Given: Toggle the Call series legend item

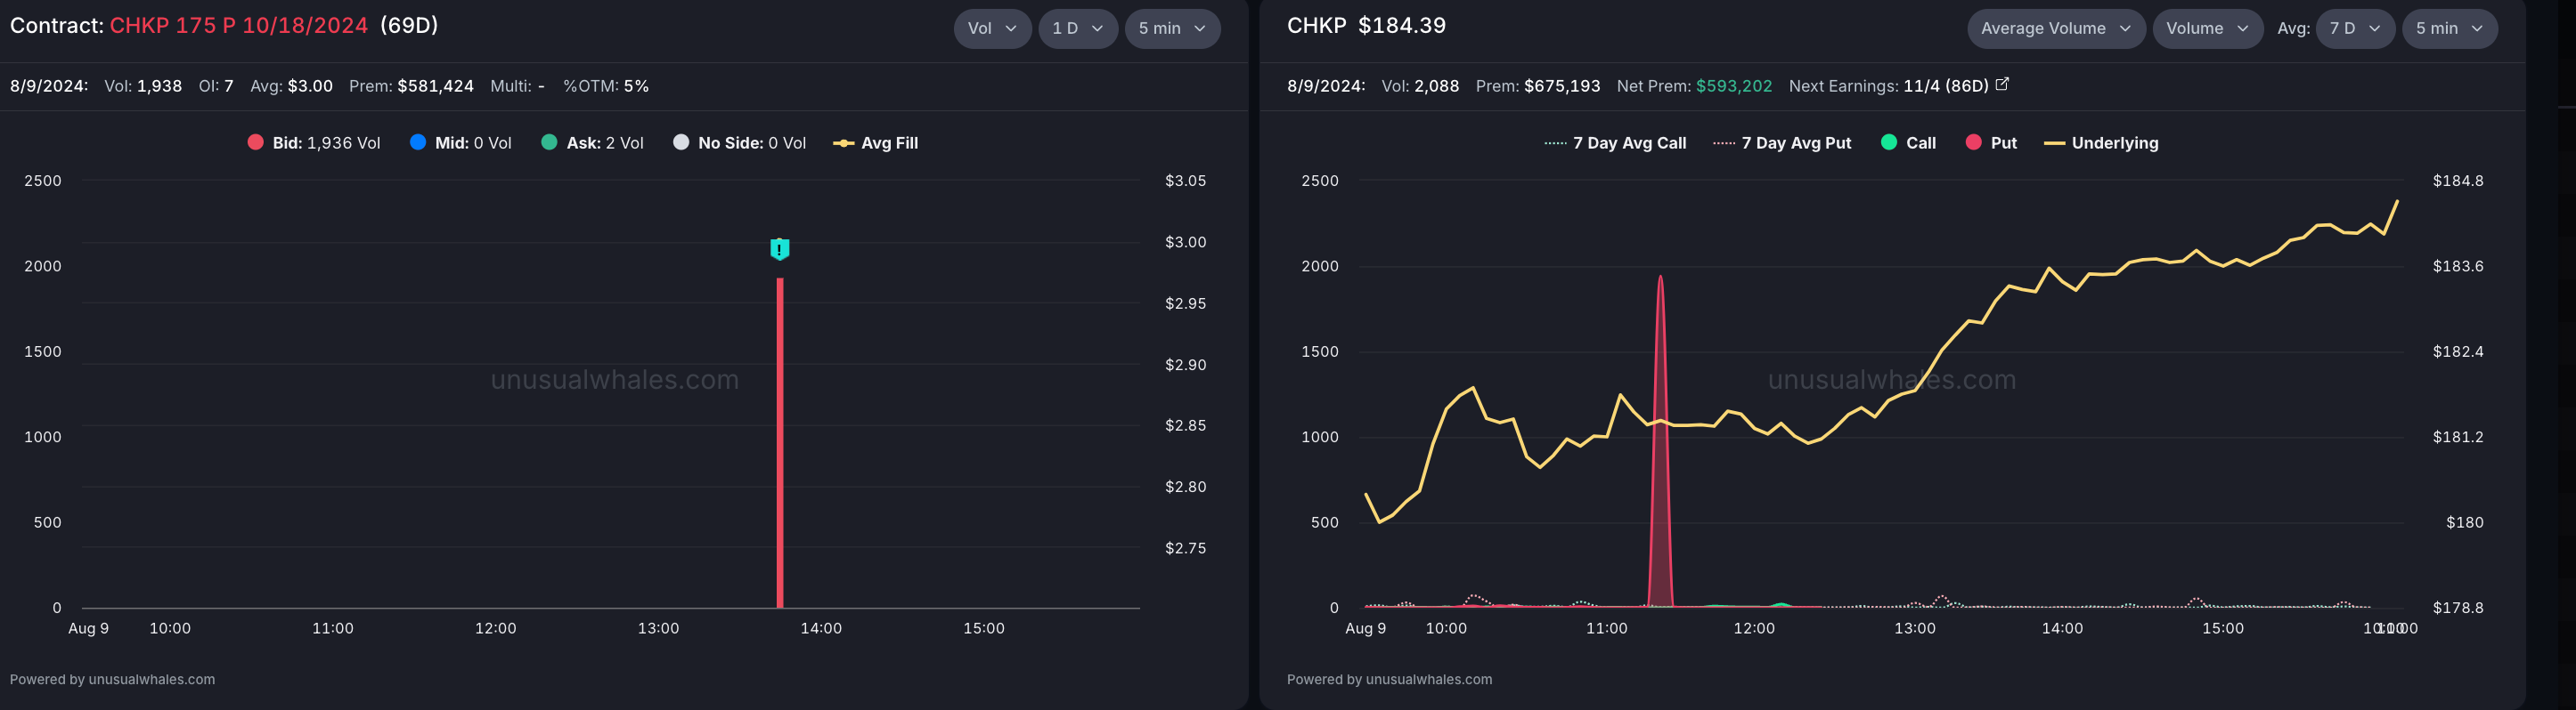Looking at the screenshot, I should click(1908, 142).
